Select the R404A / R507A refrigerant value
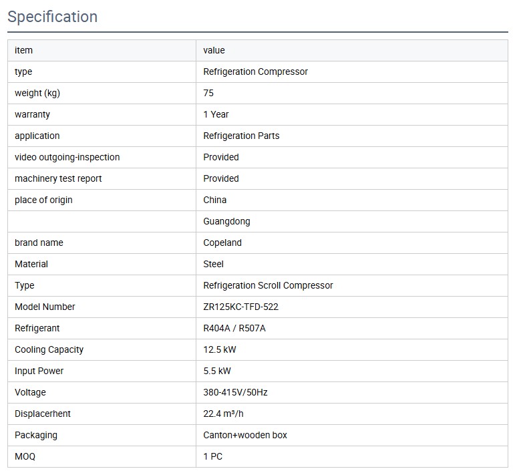Viewport: 515px width, 473px height. coord(234,328)
